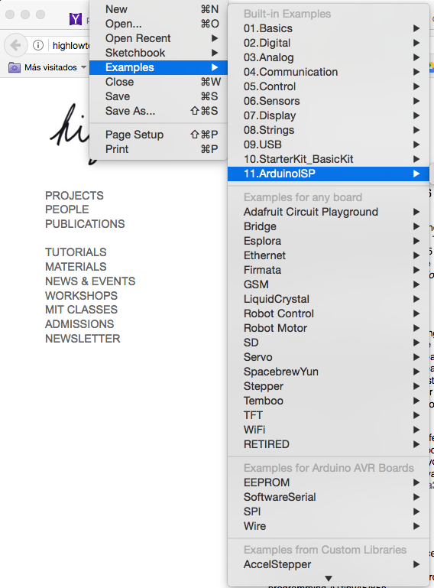Select Ethernet library examples
Screen dimensions: 434x588
[x=329, y=255]
